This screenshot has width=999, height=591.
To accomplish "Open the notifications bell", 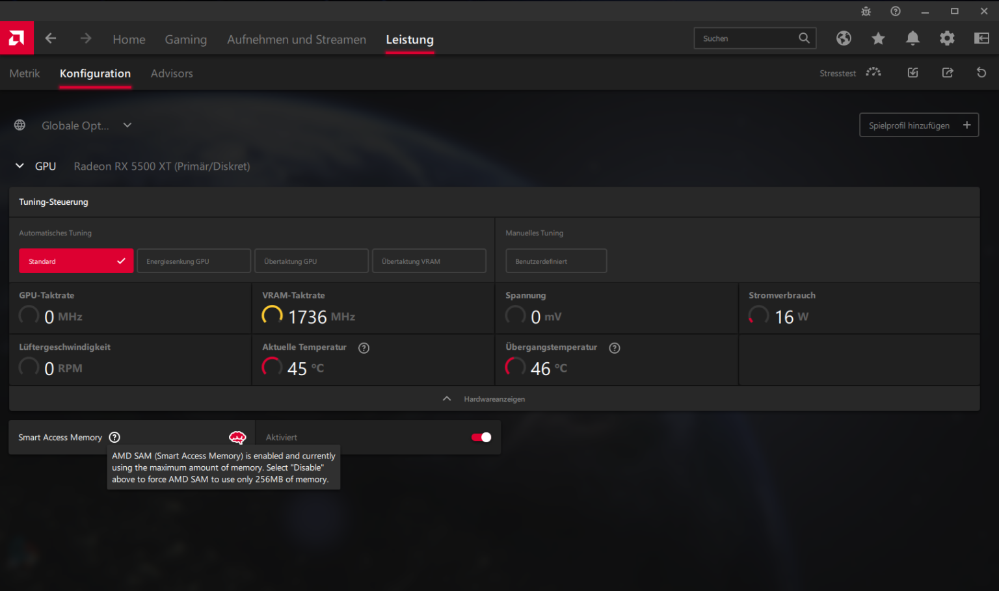I will point(912,38).
